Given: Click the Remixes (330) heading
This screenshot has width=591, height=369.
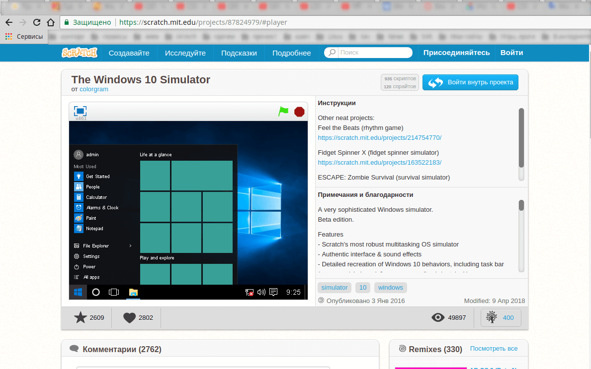Looking at the screenshot, I should tap(435, 350).
